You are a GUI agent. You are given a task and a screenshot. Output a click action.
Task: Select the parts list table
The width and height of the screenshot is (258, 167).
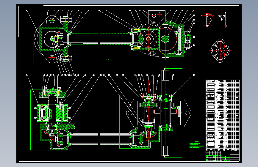click(x=223, y=115)
